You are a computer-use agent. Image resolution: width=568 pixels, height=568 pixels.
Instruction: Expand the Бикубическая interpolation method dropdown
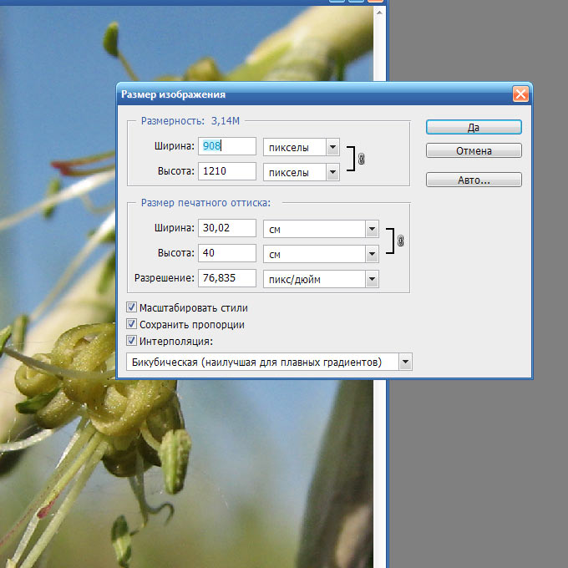[x=405, y=362]
